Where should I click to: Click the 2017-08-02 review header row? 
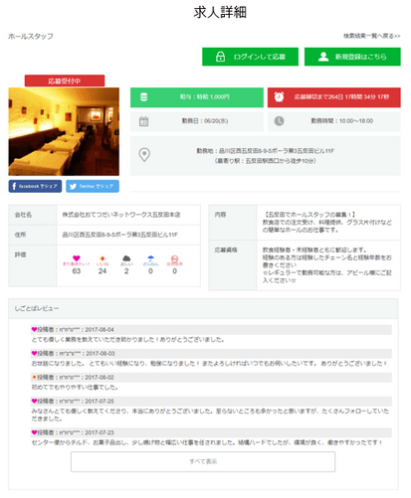[x=211, y=378]
